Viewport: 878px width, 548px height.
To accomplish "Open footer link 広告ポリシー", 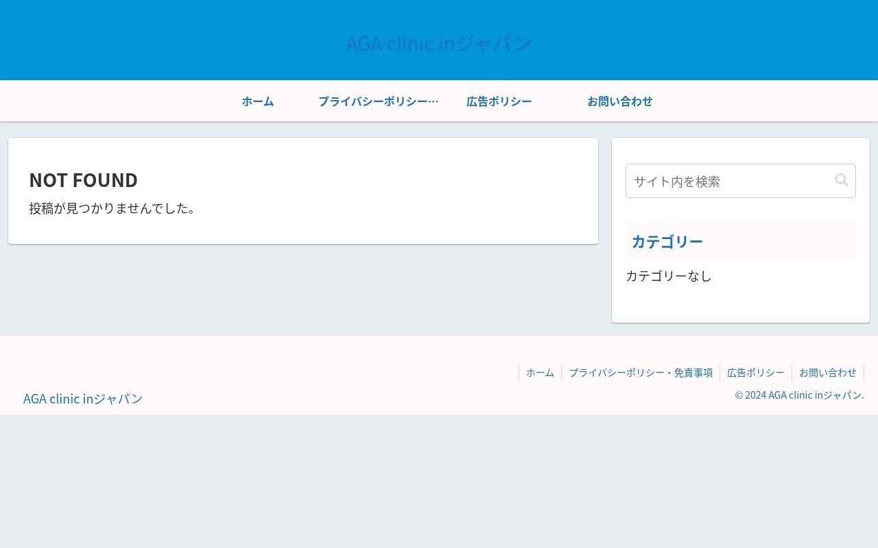I will [756, 373].
